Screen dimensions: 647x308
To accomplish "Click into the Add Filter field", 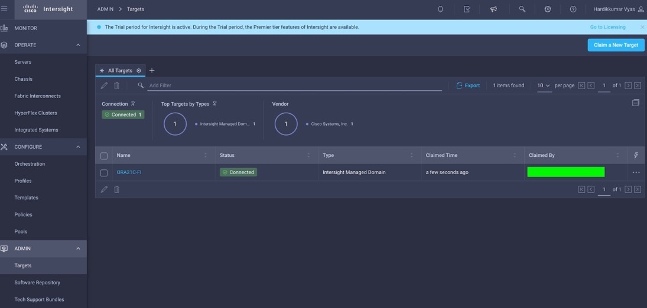I will tap(295, 86).
